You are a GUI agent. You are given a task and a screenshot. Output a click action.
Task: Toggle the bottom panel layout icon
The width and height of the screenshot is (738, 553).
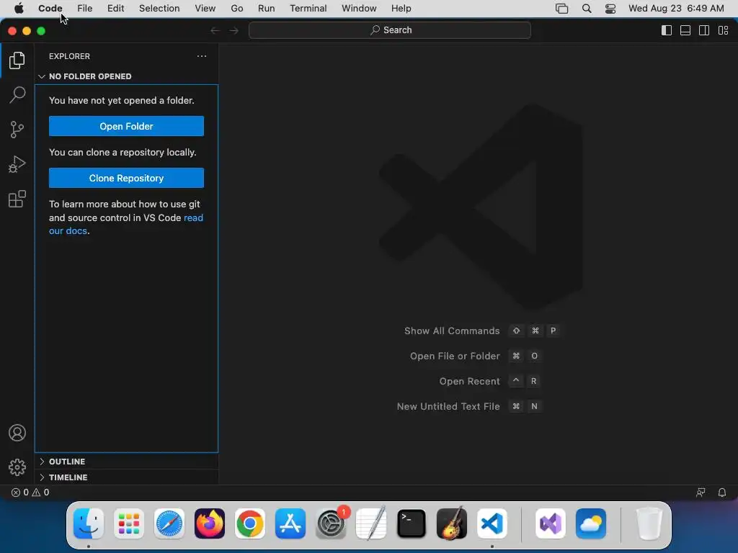point(685,30)
